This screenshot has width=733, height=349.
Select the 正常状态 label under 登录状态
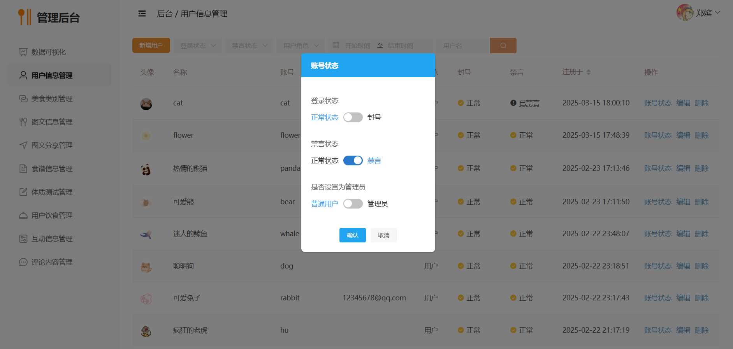coord(325,118)
